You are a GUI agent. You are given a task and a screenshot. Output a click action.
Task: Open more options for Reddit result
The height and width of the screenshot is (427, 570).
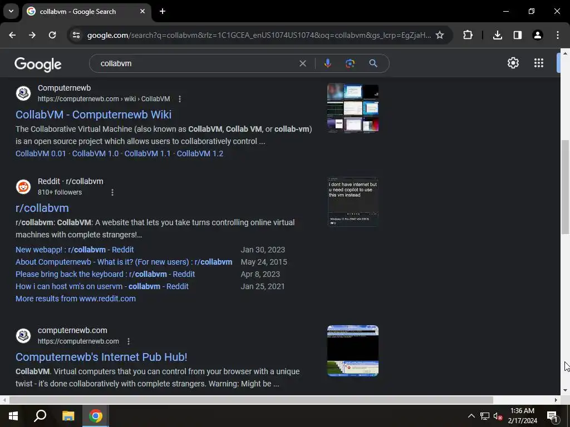112,192
